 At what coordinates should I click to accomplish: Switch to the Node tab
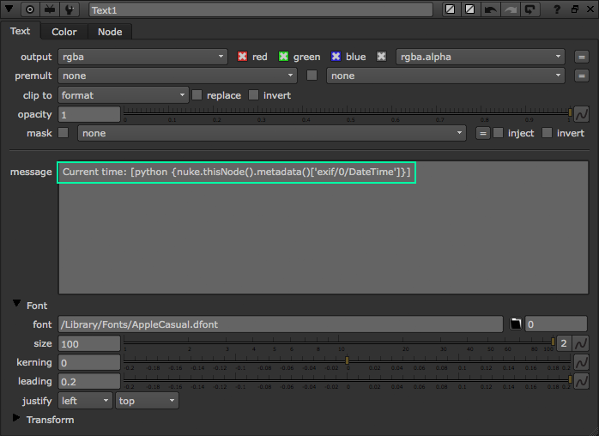coord(109,32)
